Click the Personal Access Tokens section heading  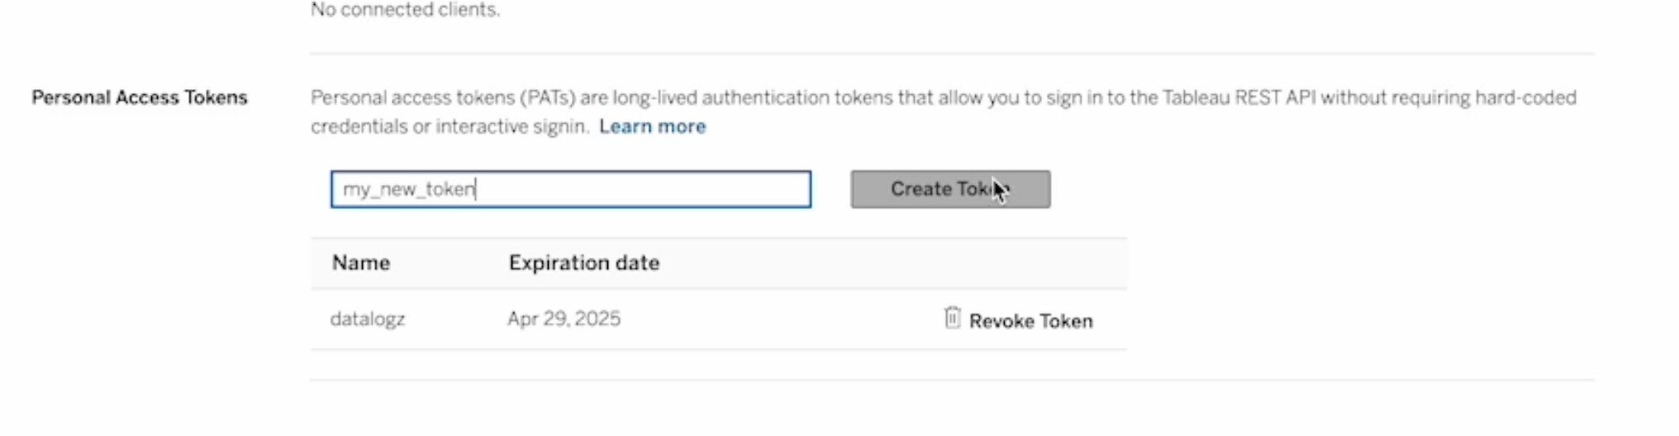140,97
